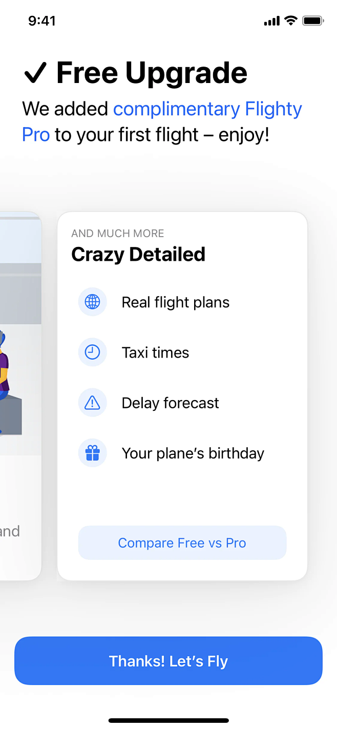Image resolution: width=337 pixels, height=730 pixels.
Task: Tap the battery icon in status bar
Action: point(312,21)
